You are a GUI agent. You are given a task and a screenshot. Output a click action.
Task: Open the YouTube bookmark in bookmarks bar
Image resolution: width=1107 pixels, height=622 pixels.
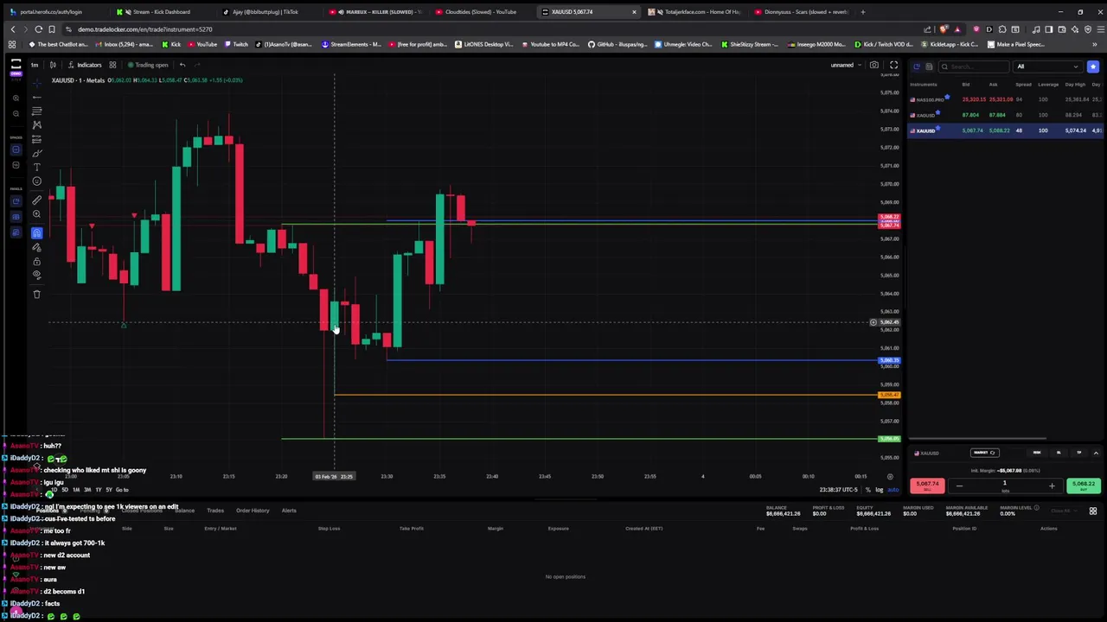coord(202,44)
